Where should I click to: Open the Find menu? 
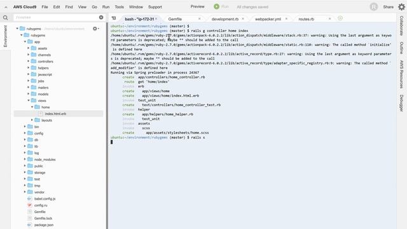pos(69,7)
